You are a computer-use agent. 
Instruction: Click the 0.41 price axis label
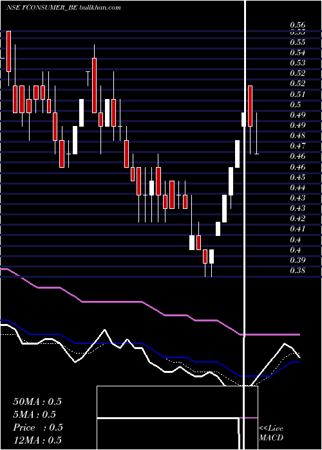[298, 229]
